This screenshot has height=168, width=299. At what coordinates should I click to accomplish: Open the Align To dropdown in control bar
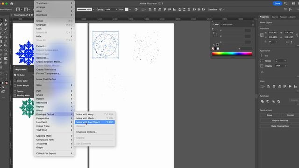click(143, 9)
